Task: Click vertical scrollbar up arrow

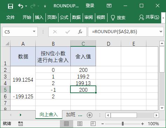Action: point(162,44)
